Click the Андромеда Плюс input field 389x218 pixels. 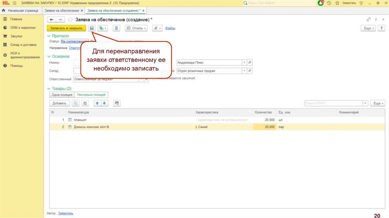(x=209, y=63)
